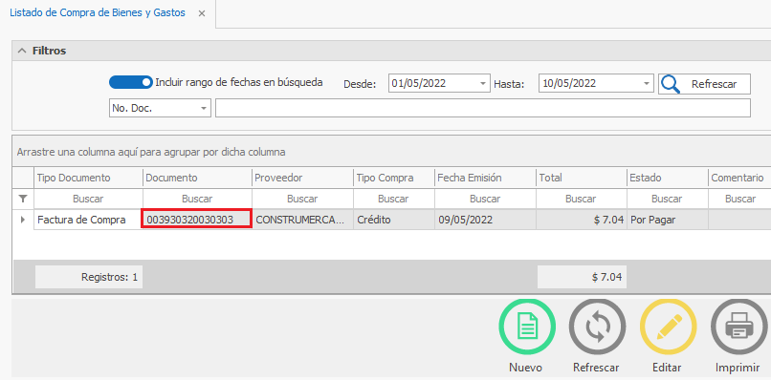Sort by Proveedor column header
The width and height of the screenshot is (771, 380).
click(x=302, y=178)
